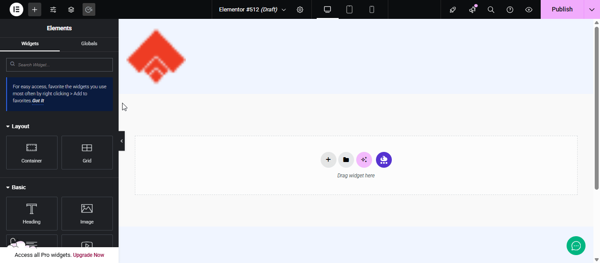Open page settings gear icon
This screenshot has height=263, width=600.
pyautogui.click(x=300, y=10)
